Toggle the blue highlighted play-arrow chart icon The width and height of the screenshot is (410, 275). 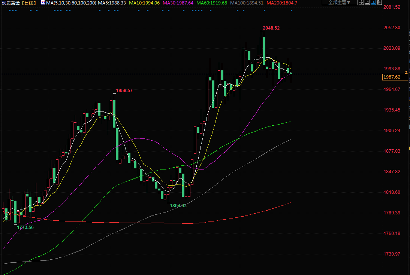[x=374, y=3]
